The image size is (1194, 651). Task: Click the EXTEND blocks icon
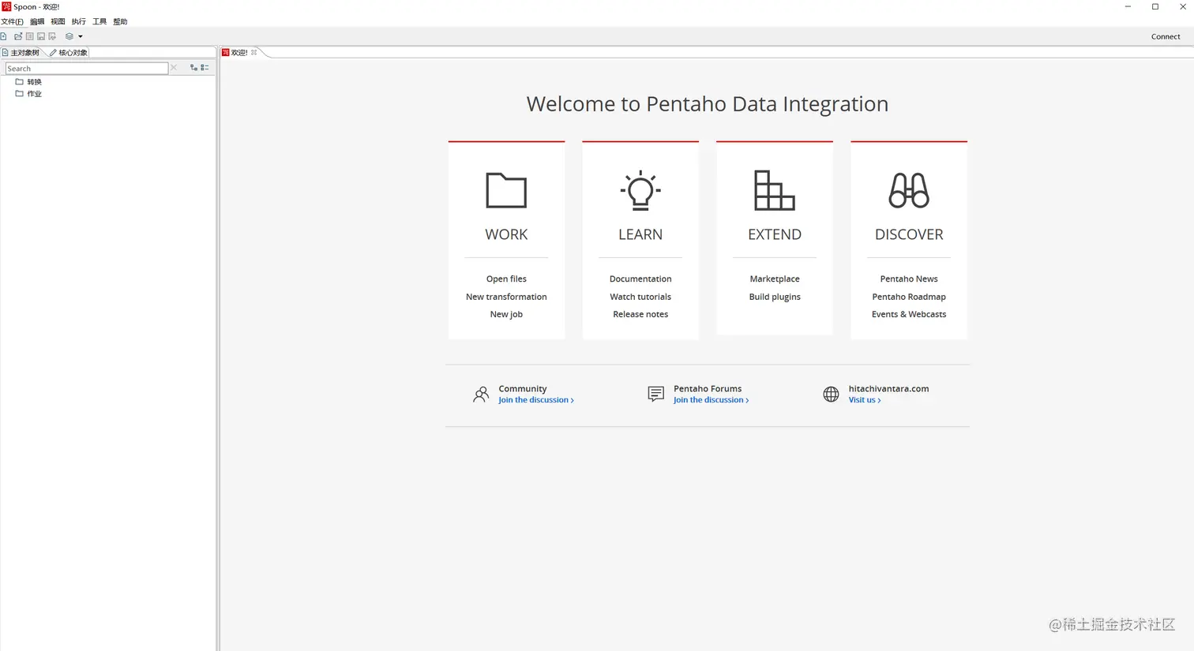point(775,190)
